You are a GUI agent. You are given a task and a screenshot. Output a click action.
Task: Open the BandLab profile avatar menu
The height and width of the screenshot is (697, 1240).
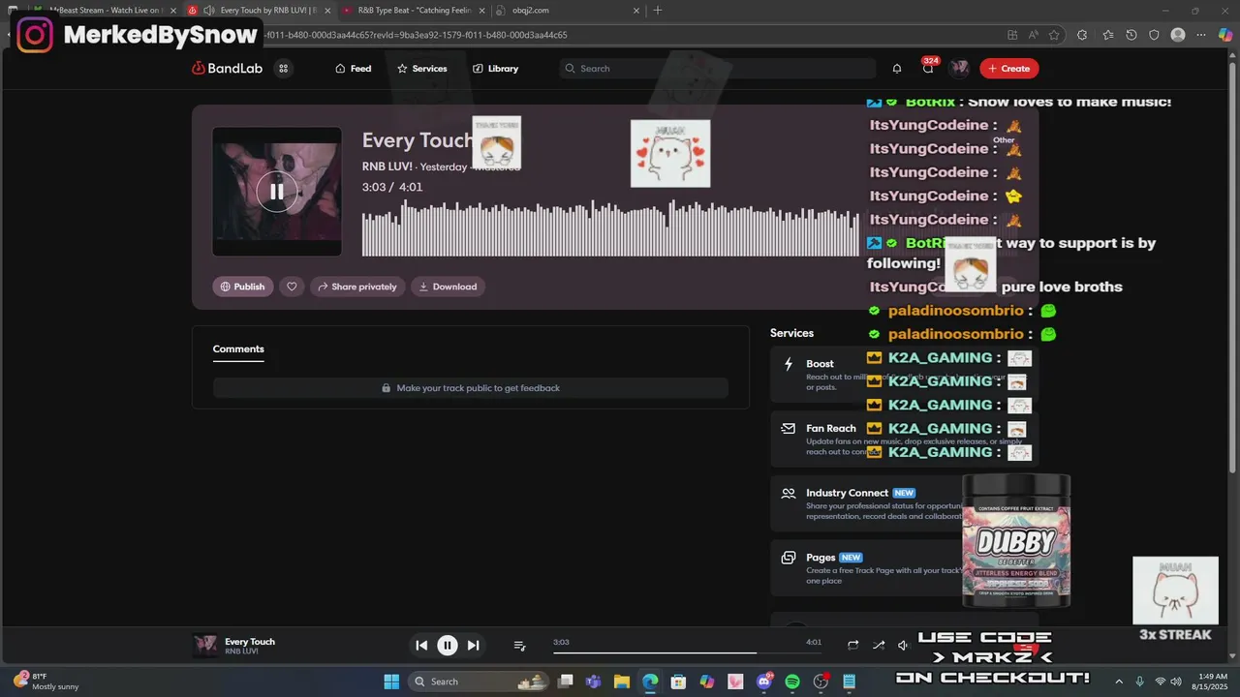(x=959, y=69)
